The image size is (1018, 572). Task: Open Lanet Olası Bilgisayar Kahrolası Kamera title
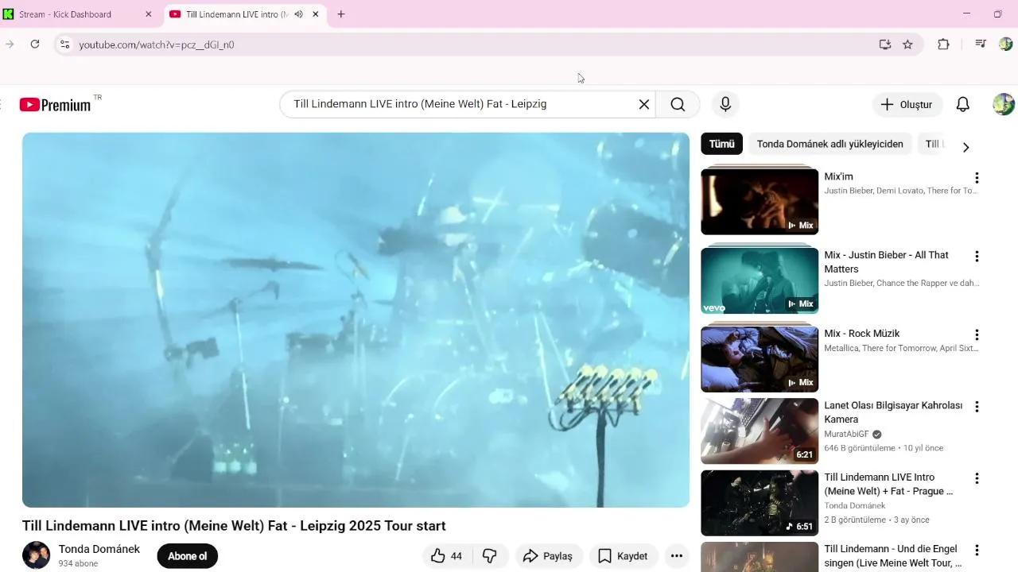pyautogui.click(x=893, y=412)
